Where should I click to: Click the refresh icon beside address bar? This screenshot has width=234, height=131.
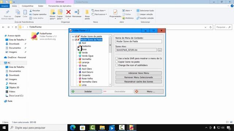(211, 27)
